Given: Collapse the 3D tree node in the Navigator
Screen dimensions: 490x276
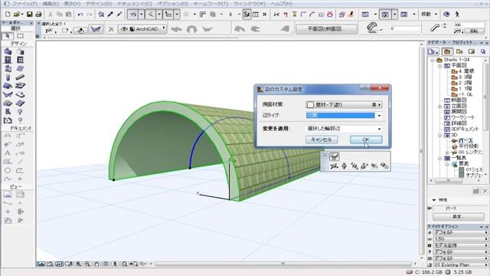Looking at the screenshot, I should coord(439,135).
